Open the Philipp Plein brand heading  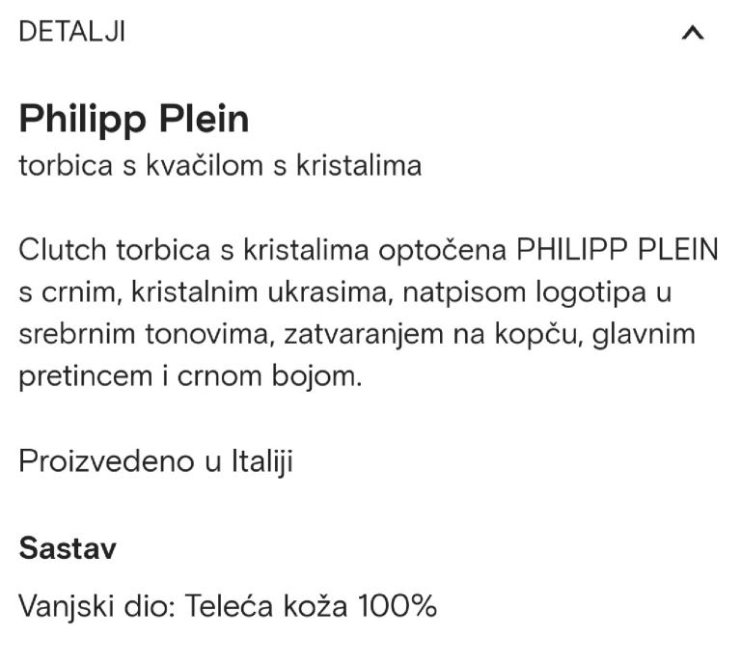click(134, 119)
